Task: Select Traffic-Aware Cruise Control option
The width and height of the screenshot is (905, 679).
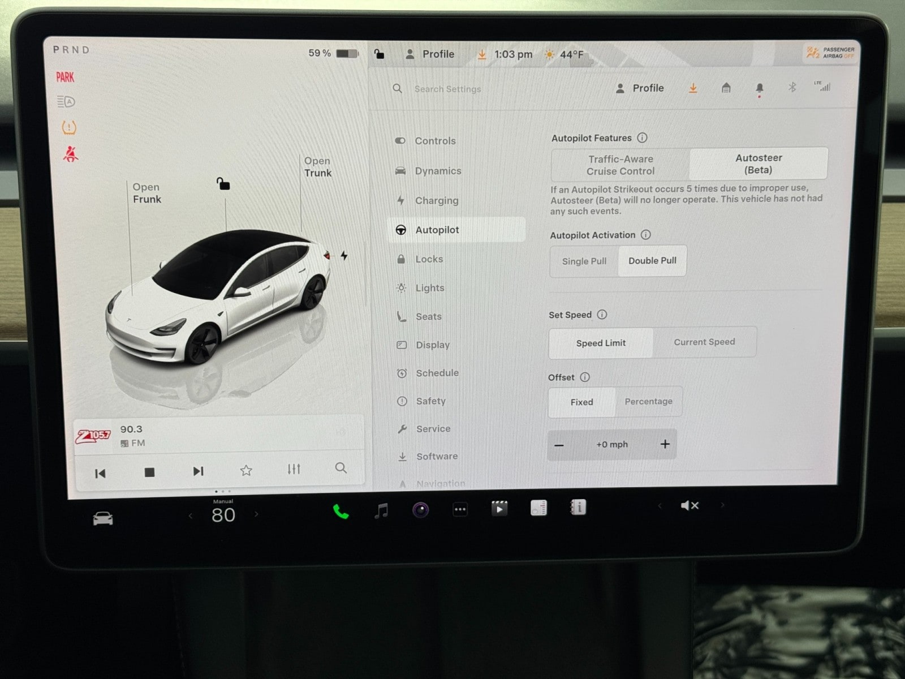Action: (620, 165)
